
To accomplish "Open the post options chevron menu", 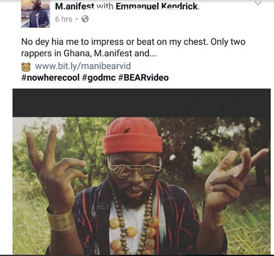I will coord(258,3).
